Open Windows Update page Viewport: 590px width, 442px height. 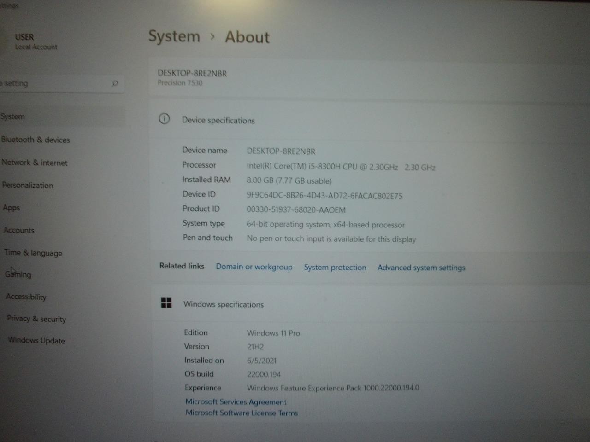point(36,341)
